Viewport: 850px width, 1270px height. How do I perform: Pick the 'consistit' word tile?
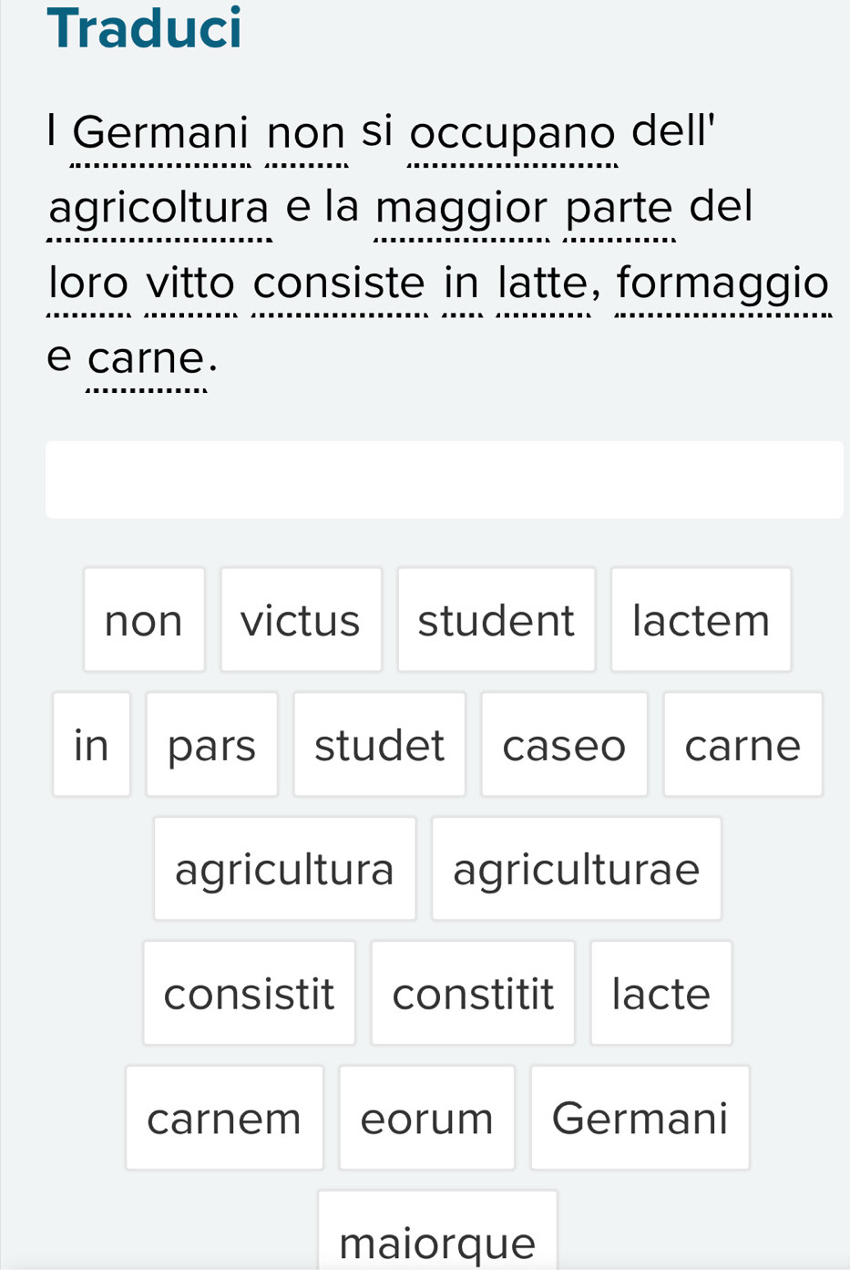[x=249, y=993]
